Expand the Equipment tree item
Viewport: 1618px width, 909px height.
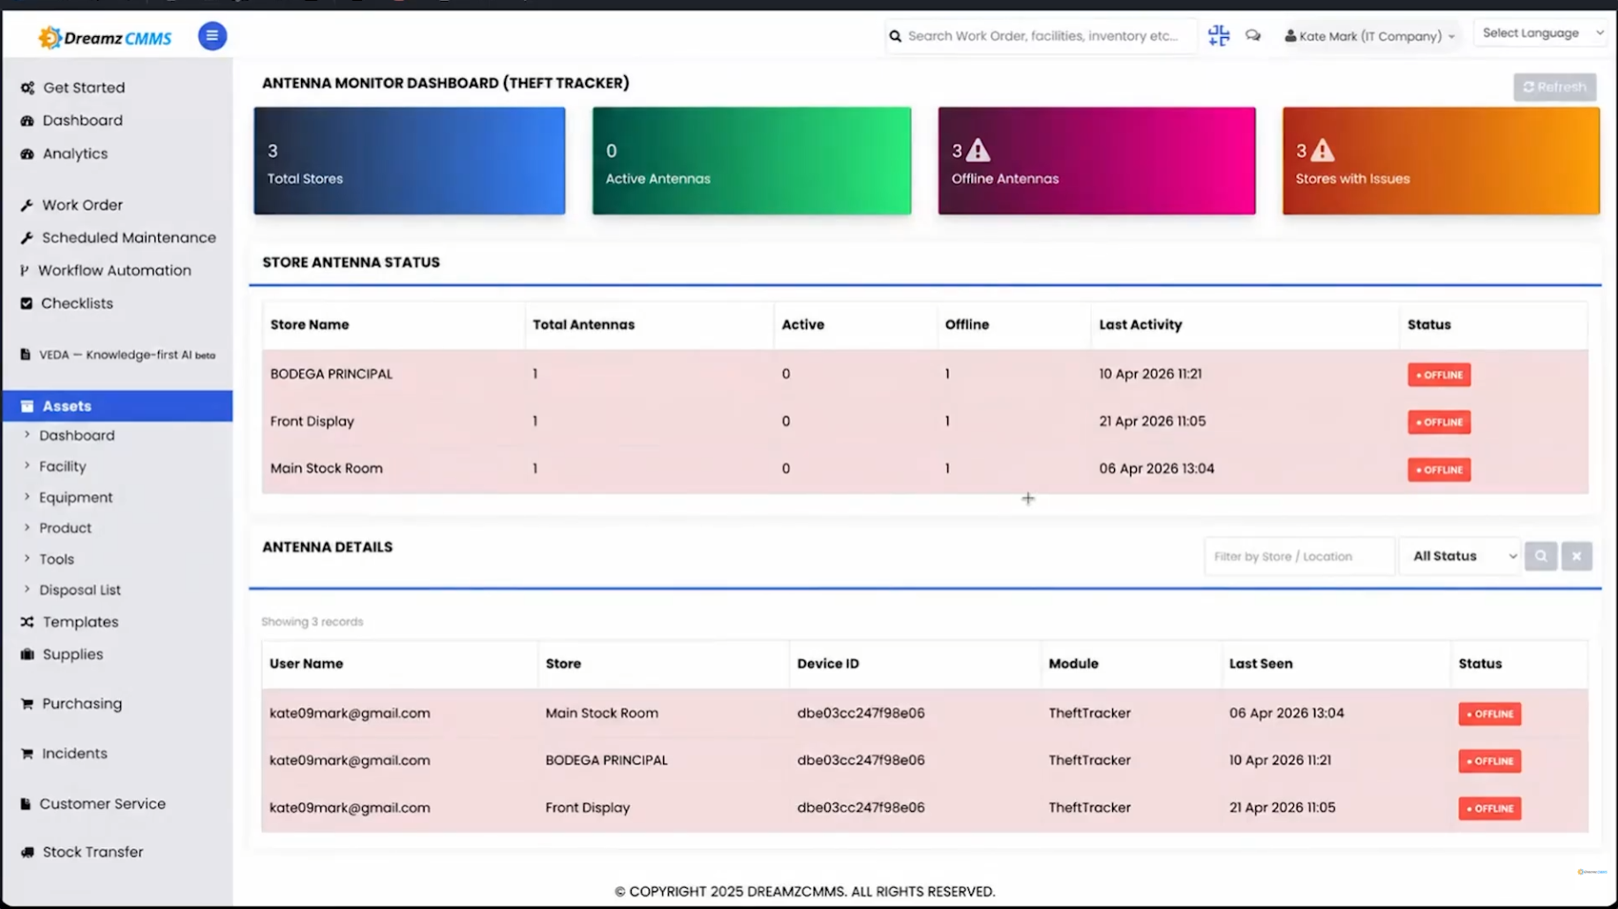click(x=75, y=497)
